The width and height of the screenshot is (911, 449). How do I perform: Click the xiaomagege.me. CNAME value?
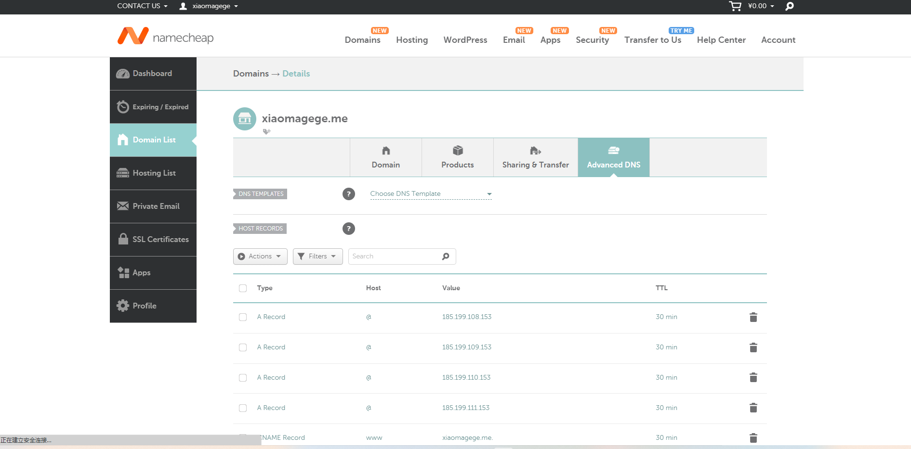click(x=468, y=437)
